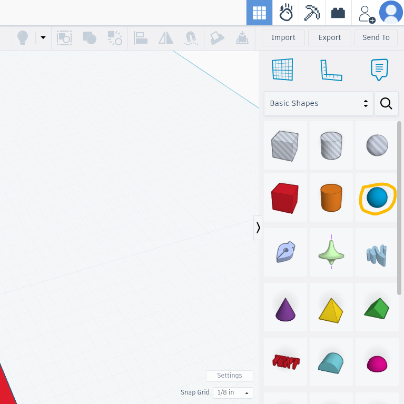Click the drop-to-workplane icon

coord(242,38)
